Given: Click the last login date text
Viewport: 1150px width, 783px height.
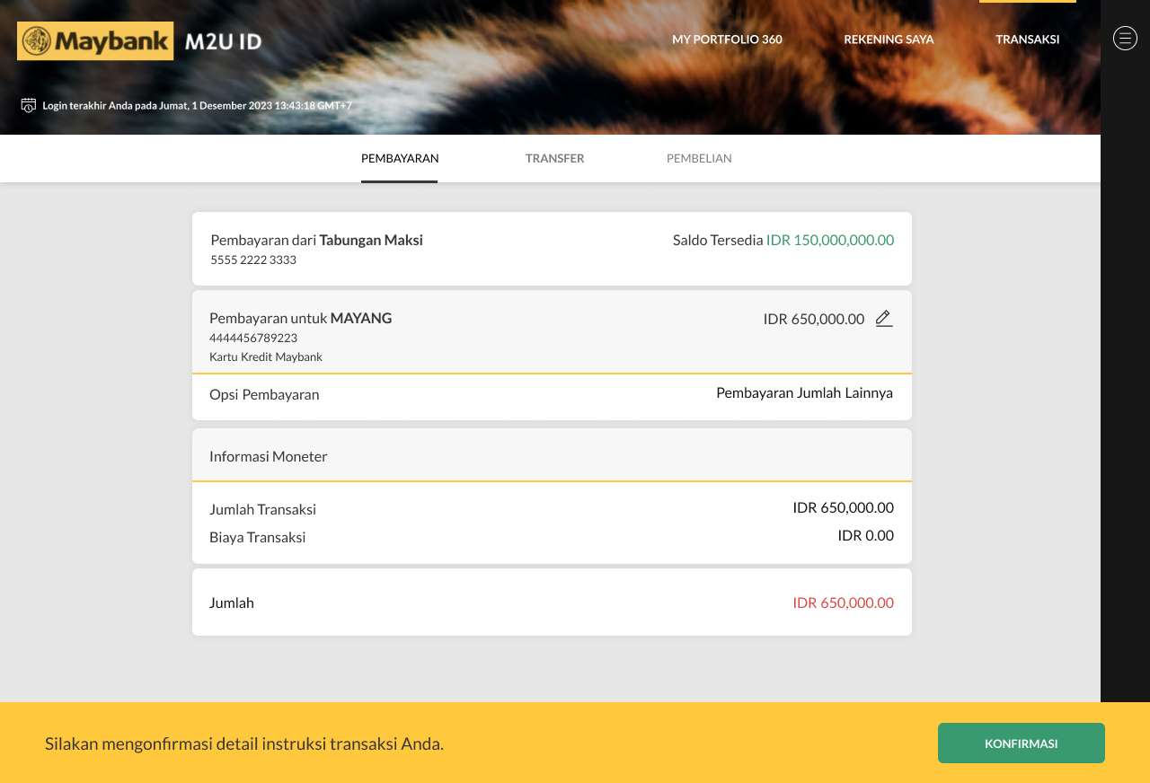Looking at the screenshot, I should point(197,105).
